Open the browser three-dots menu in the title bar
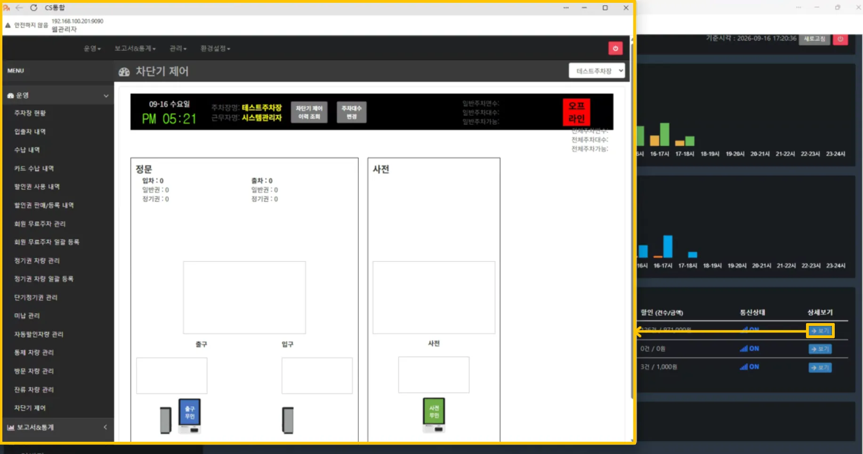 pyautogui.click(x=566, y=8)
